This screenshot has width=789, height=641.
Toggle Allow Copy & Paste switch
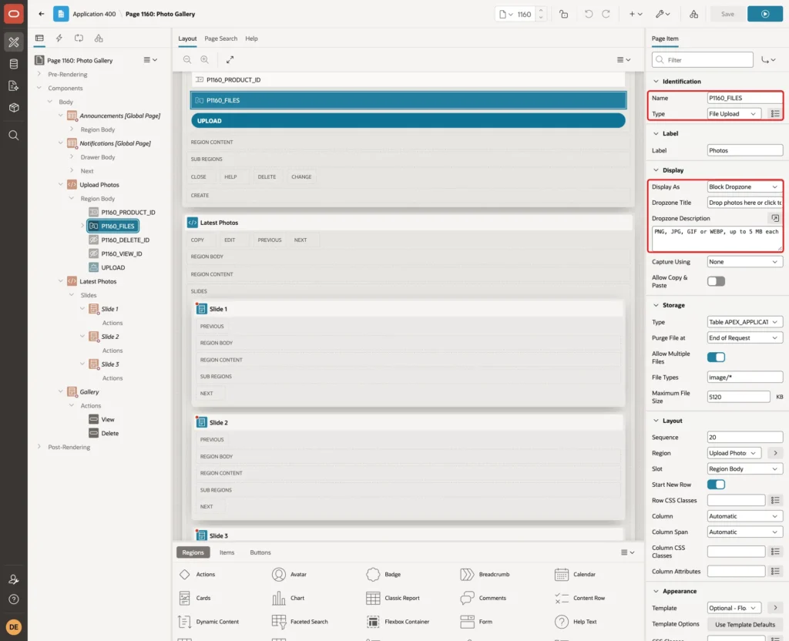click(716, 282)
